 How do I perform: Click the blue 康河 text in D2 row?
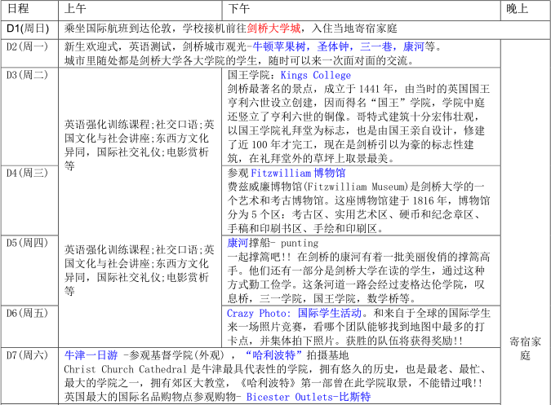414,46
